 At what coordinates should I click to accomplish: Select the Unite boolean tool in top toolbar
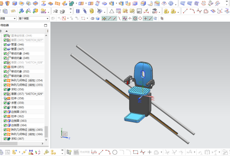[x=71, y=3]
